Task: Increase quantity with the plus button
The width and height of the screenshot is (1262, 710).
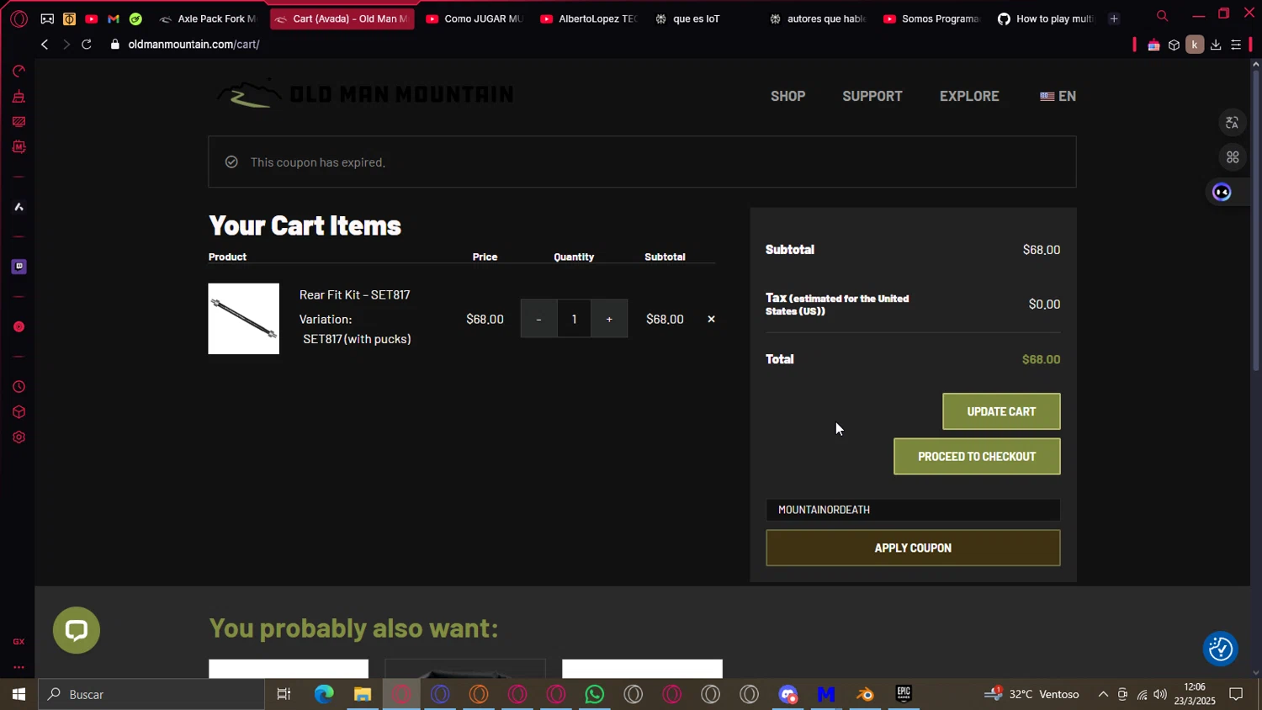Action: pos(609,319)
